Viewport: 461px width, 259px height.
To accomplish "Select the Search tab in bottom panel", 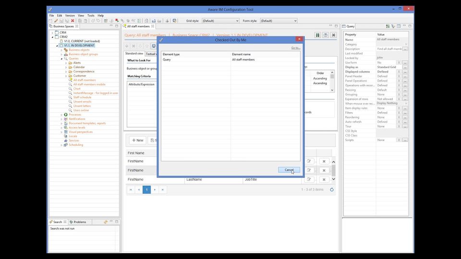I will (x=58, y=222).
